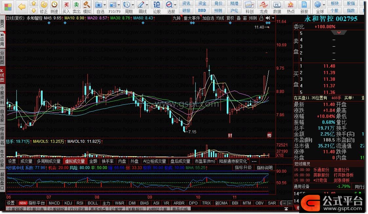Click the 财 marker on the K-line chart
368x214 pixels.
tap(230, 135)
